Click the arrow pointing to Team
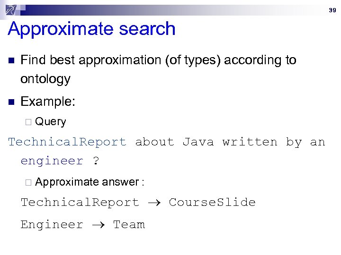 98,225
